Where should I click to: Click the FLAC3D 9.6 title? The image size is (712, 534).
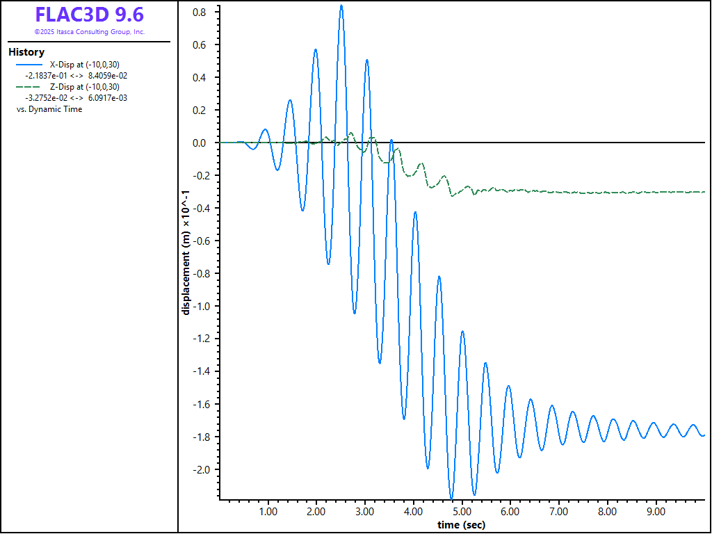(x=90, y=15)
